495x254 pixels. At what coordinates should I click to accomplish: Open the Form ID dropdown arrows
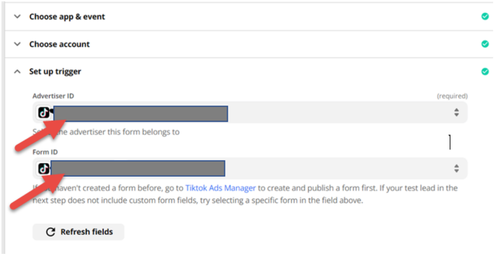point(457,168)
